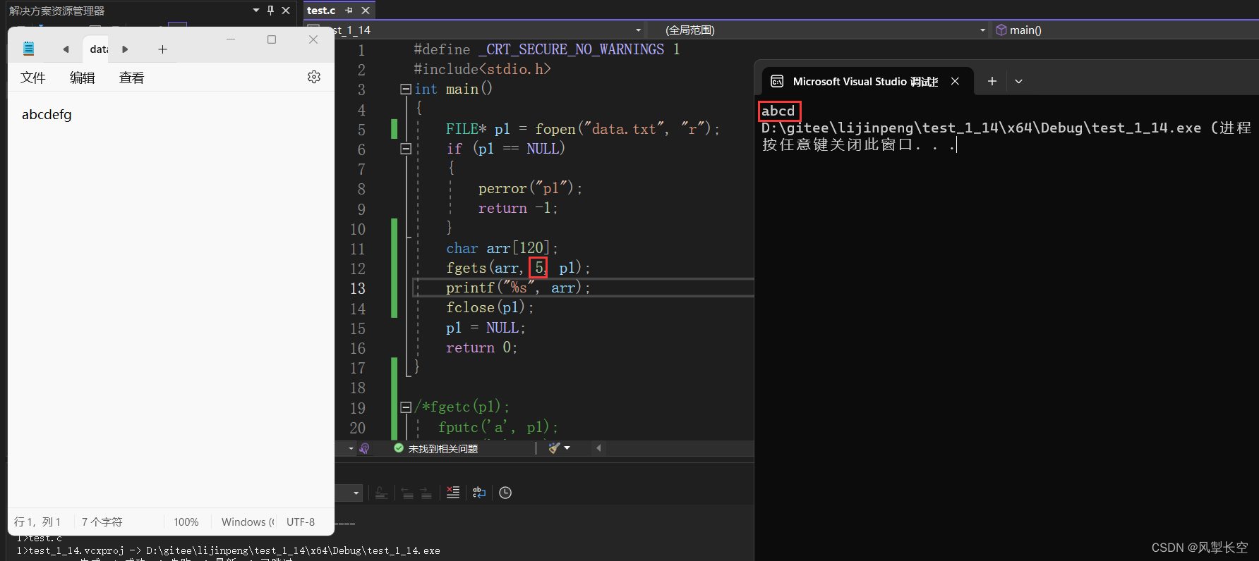This screenshot has width=1259, height=561.
Task: Click the abcd output in console
Action: pyautogui.click(x=778, y=111)
